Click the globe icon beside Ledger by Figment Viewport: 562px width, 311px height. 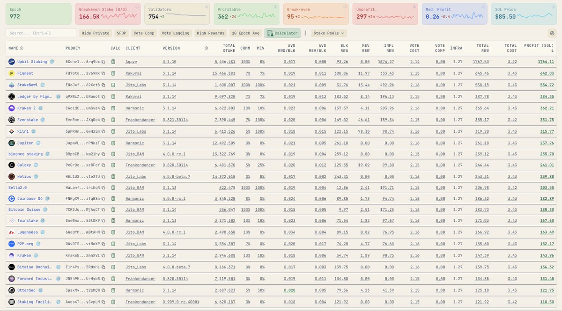[59, 96]
